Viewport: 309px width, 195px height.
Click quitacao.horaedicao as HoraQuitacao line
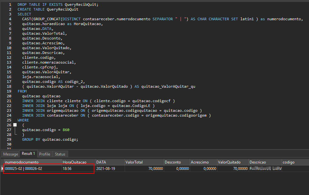[x=62, y=24]
